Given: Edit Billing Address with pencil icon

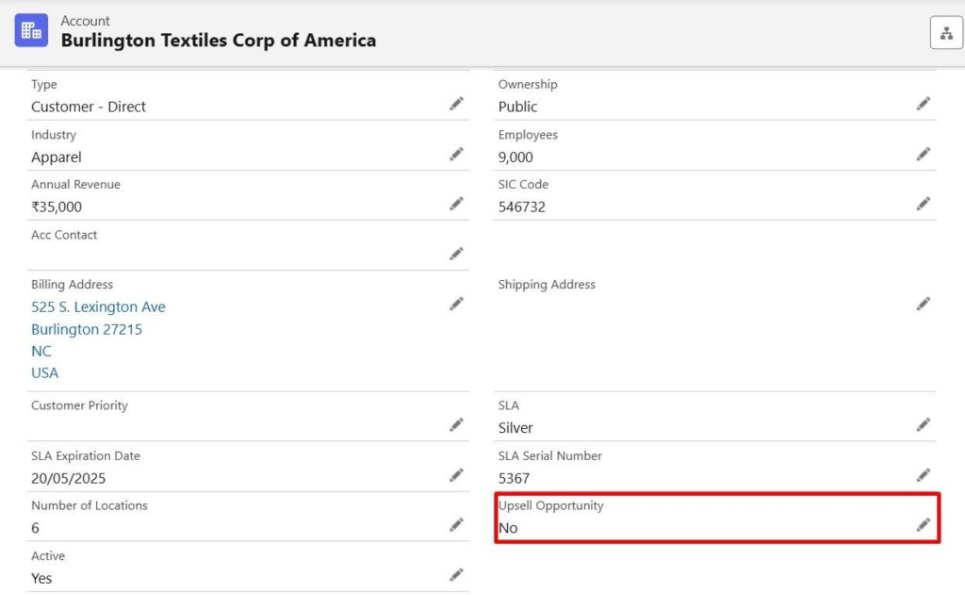Looking at the screenshot, I should pyautogui.click(x=456, y=304).
